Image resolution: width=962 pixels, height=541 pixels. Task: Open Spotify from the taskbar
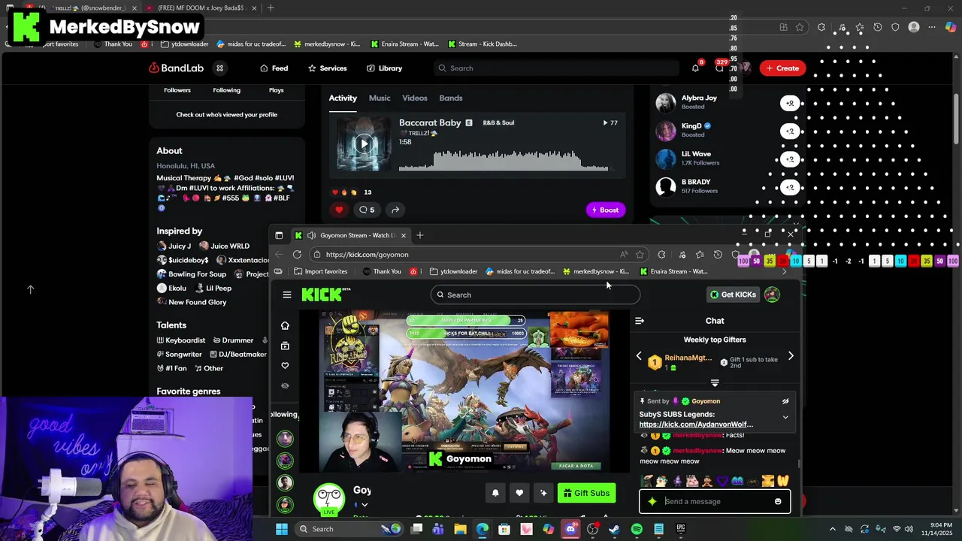pos(637,529)
